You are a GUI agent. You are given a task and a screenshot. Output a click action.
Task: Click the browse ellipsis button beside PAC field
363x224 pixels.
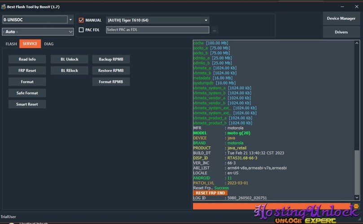point(214,30)
